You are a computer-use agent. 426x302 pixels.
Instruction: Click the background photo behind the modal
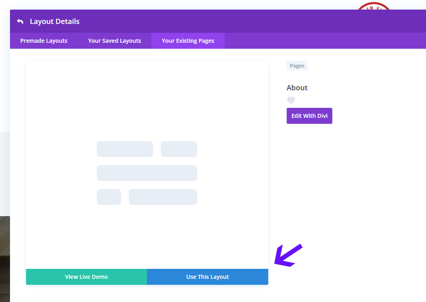click(4, 256)
